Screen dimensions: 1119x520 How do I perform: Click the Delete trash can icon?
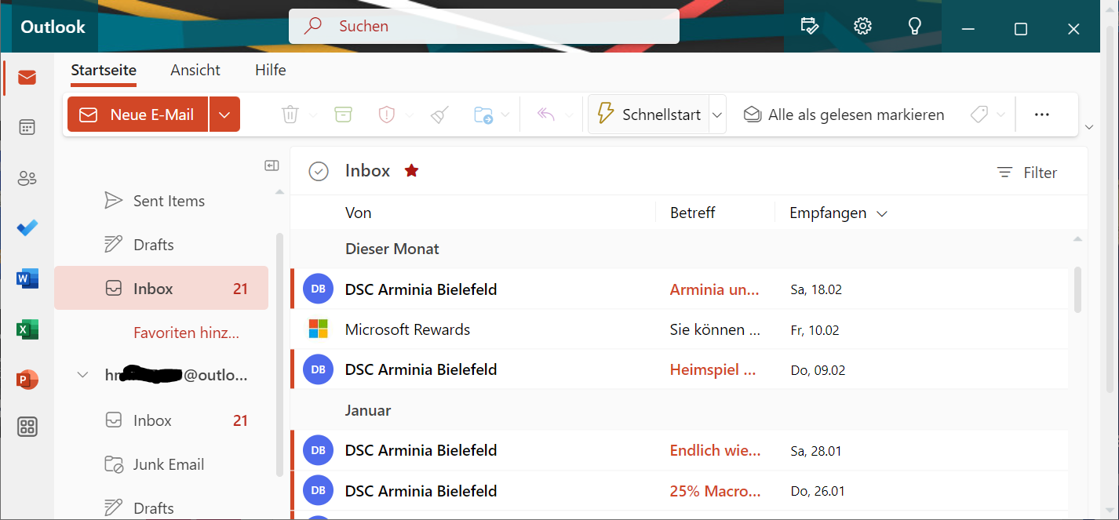[290, 115]
